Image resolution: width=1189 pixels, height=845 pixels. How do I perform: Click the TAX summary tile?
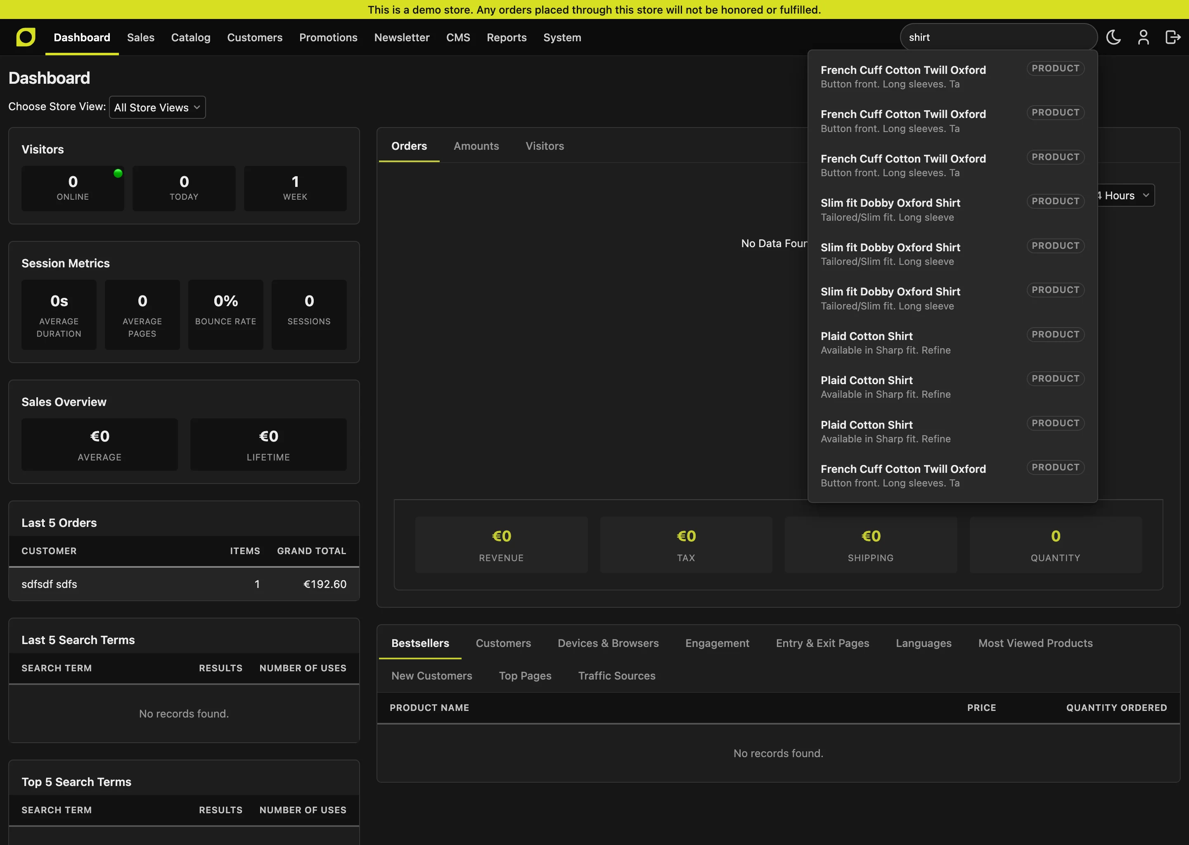coord(686,545)
